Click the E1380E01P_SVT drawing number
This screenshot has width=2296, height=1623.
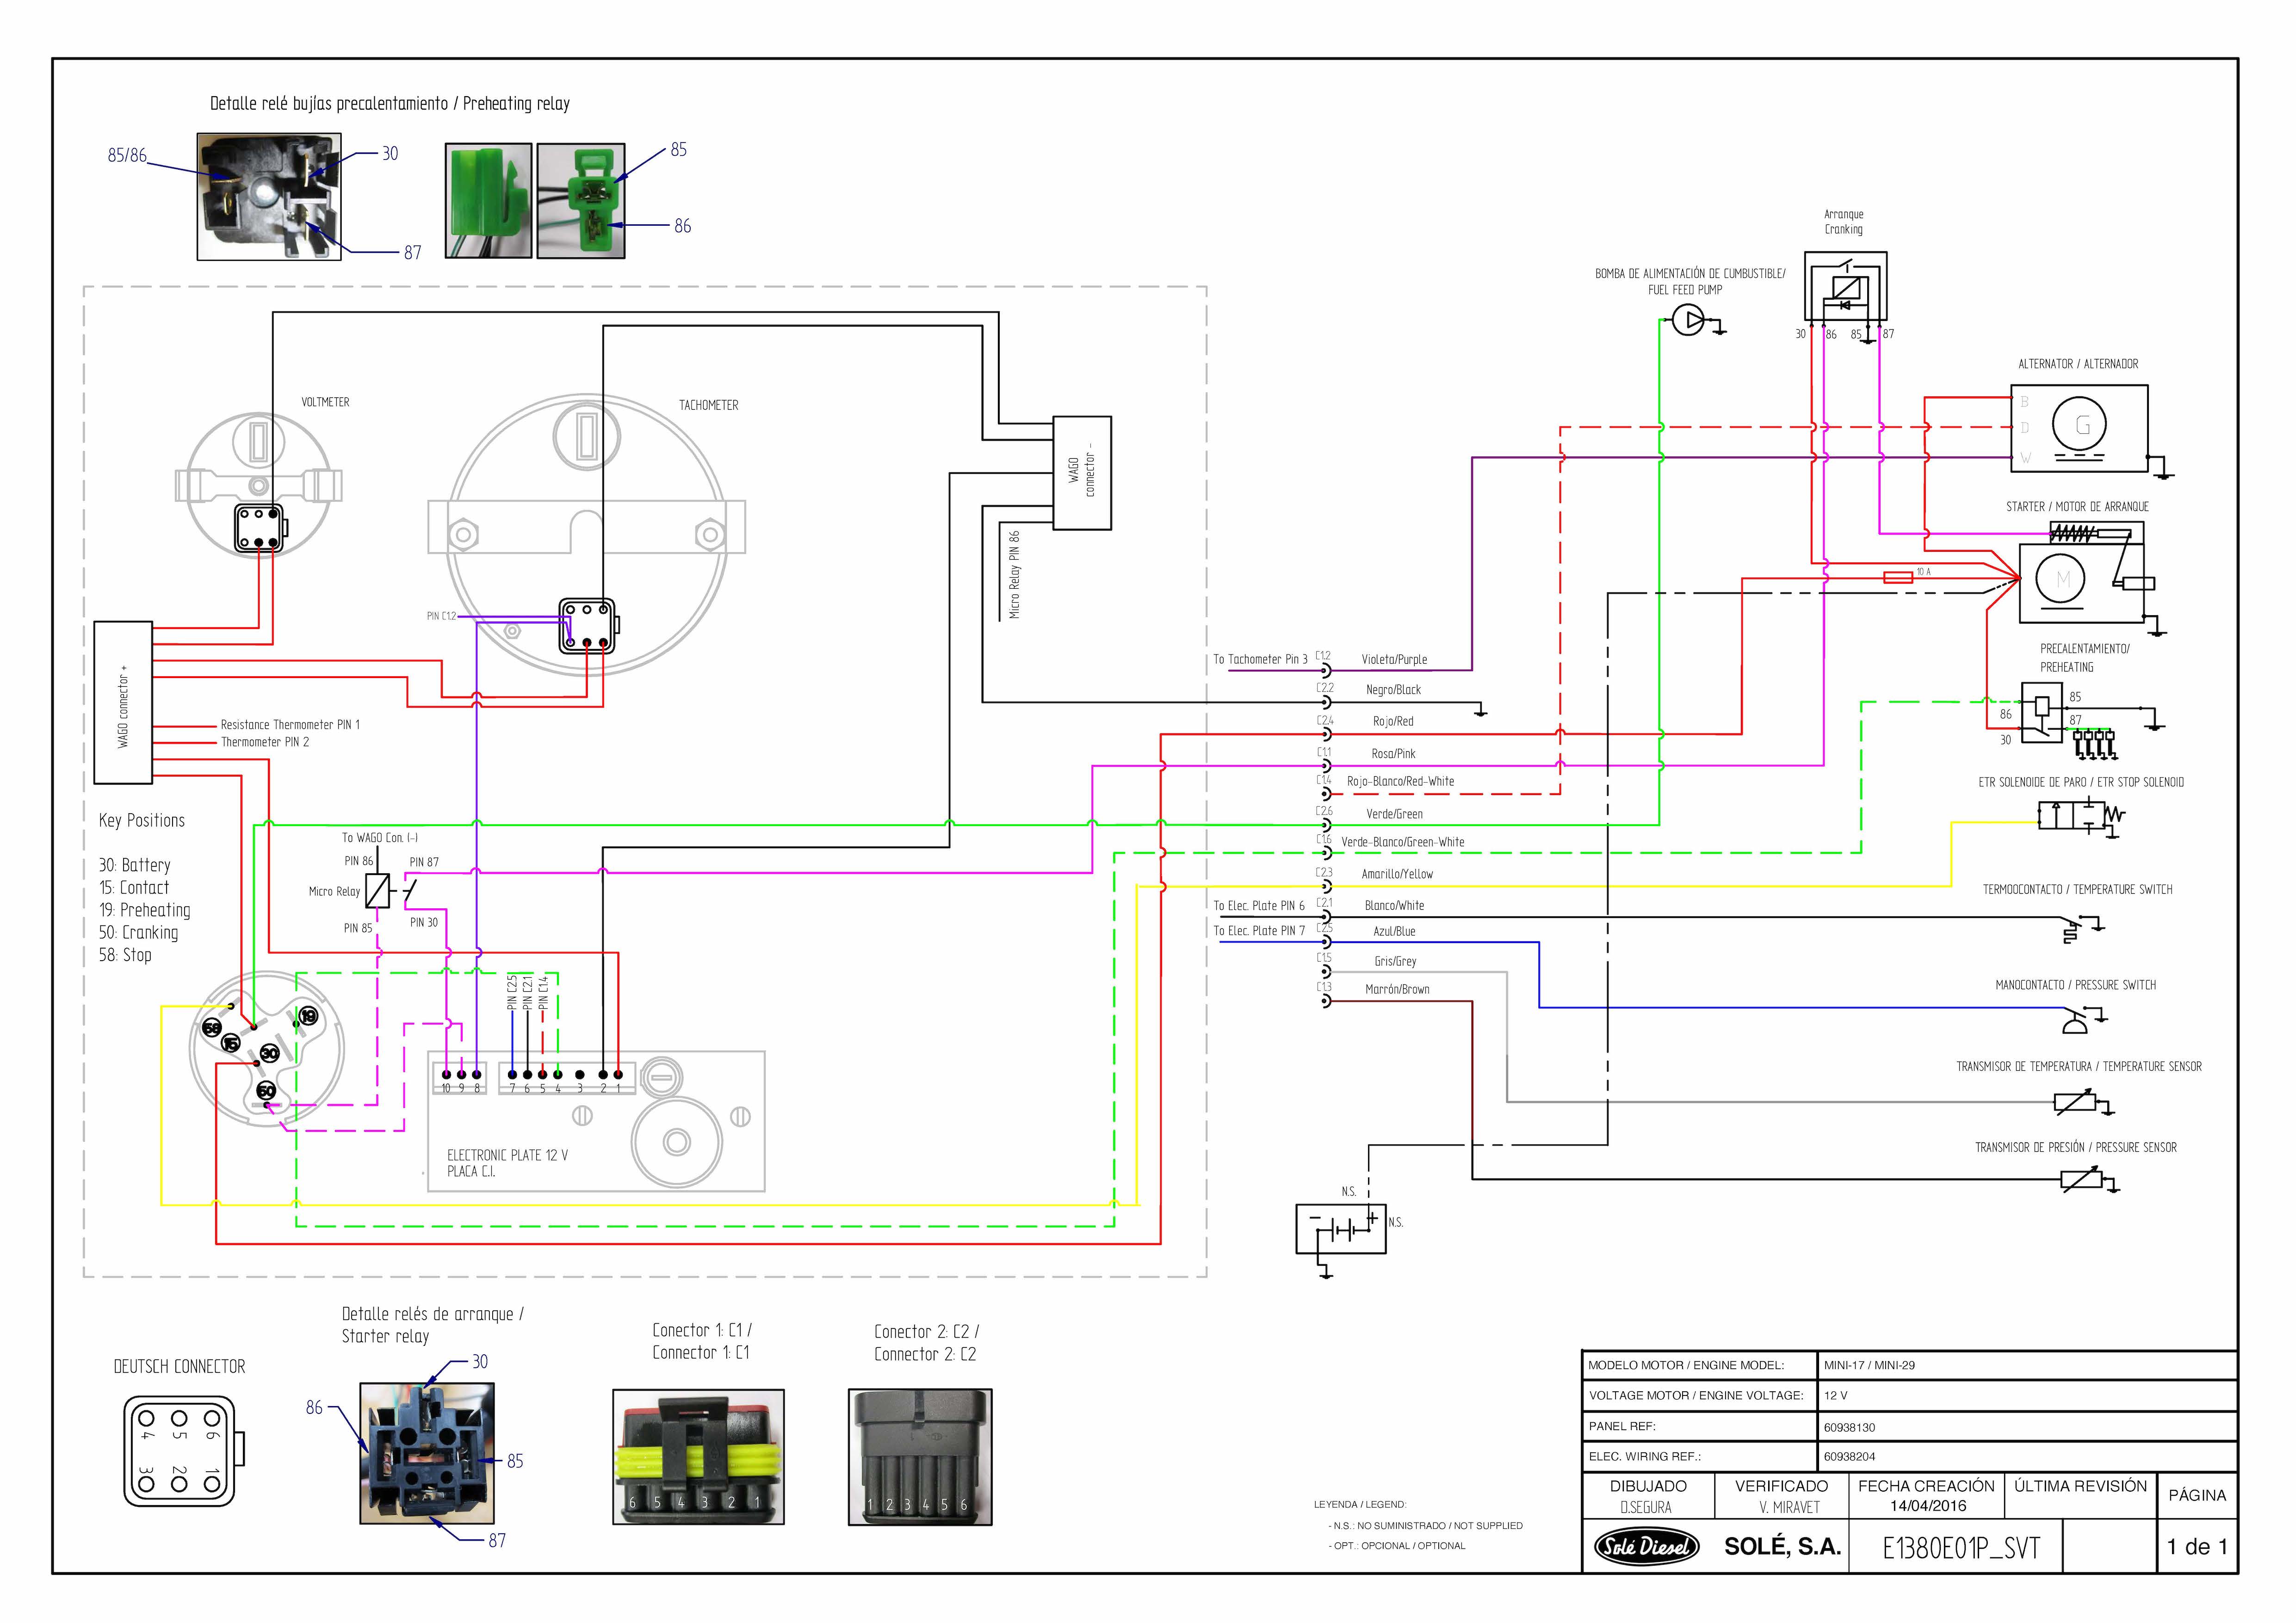click(1960, 1548)
